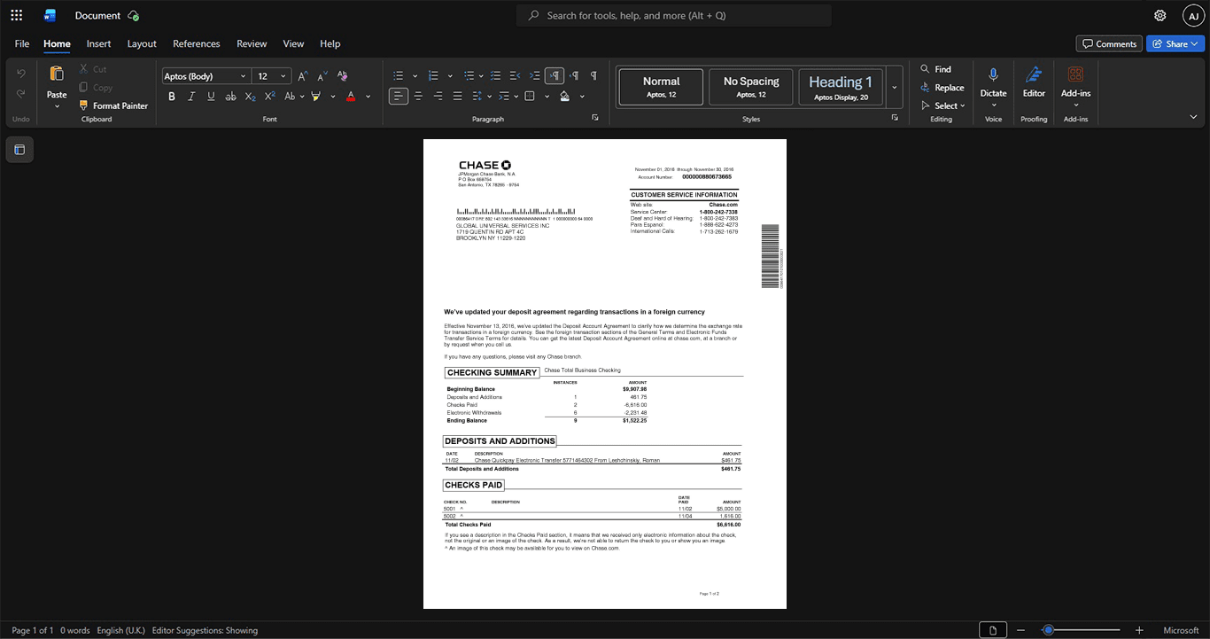Toggle numbered list formatting
Image resolution: width=1210 pixels, height=639 pixels.
coord(433,76)
